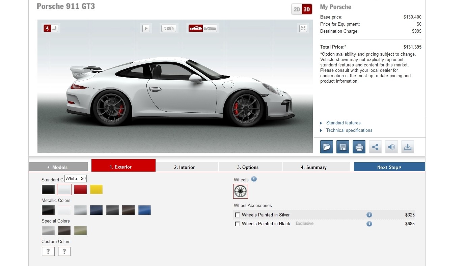The width and height of the screenshot is (466, 266).
Task: Select the olive green special color
Action: click(x=80, y=231)
